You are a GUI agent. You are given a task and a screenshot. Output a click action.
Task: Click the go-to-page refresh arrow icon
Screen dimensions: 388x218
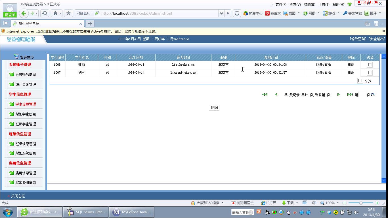(x=373, y=95)
